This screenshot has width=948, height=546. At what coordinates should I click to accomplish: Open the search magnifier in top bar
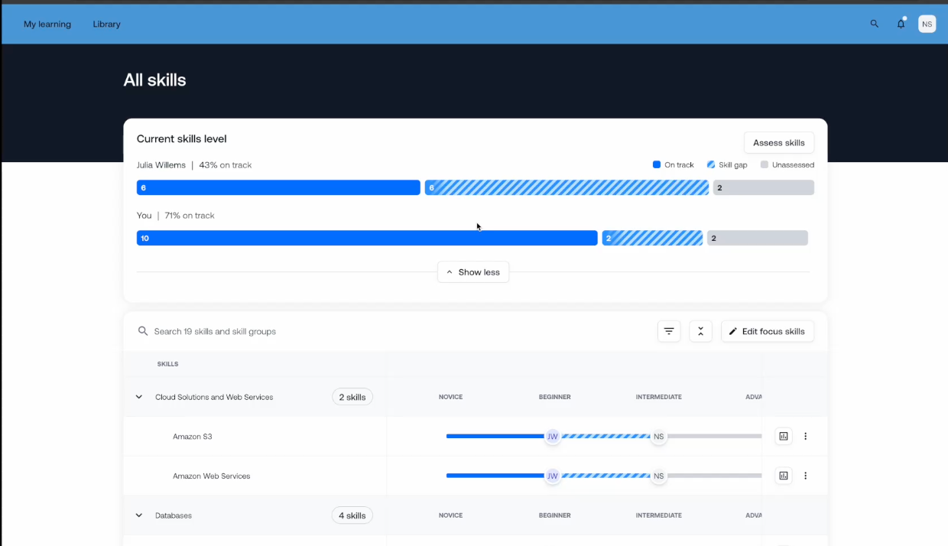(x=875, y=24)
